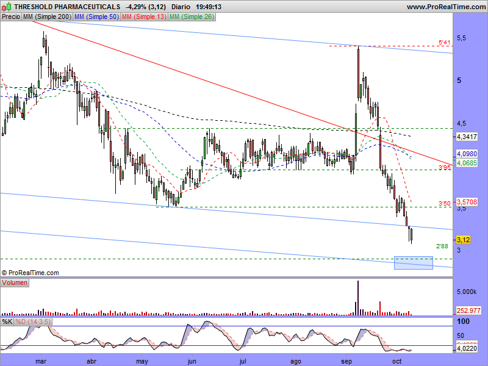Select the MM (Simple 26) label
Viewport: 488px width, 366px height.
(x=192, y=17)
